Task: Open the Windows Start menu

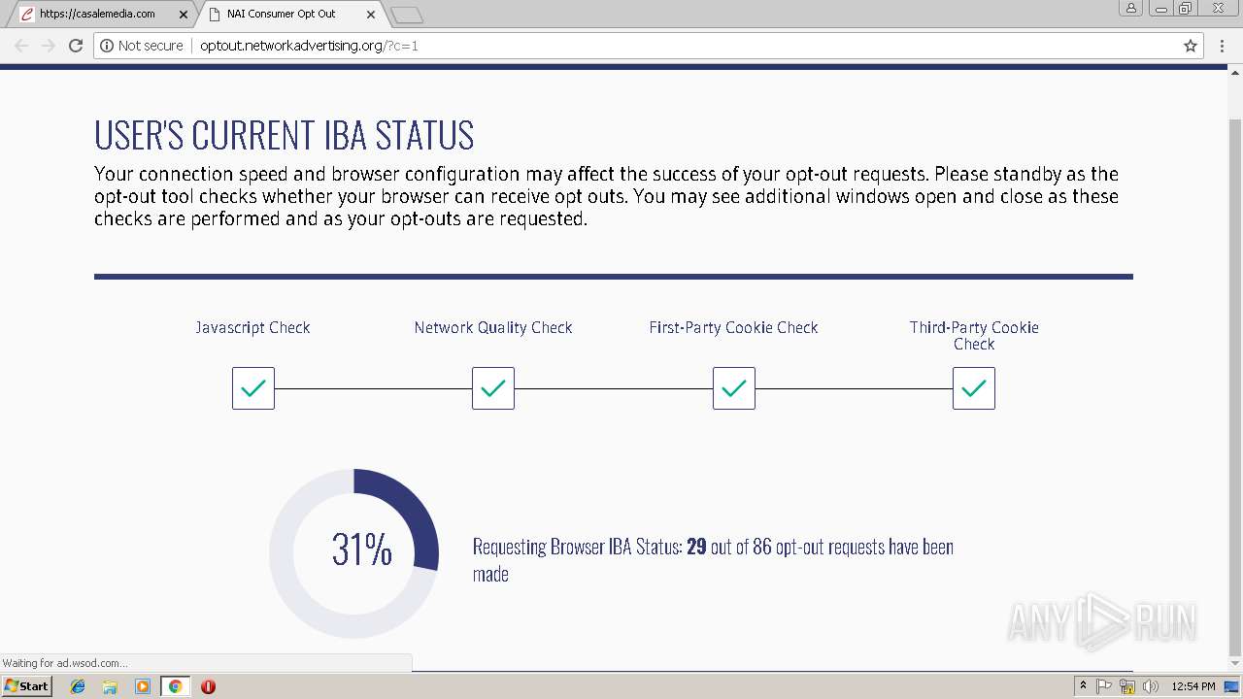Action: (26, 686)
